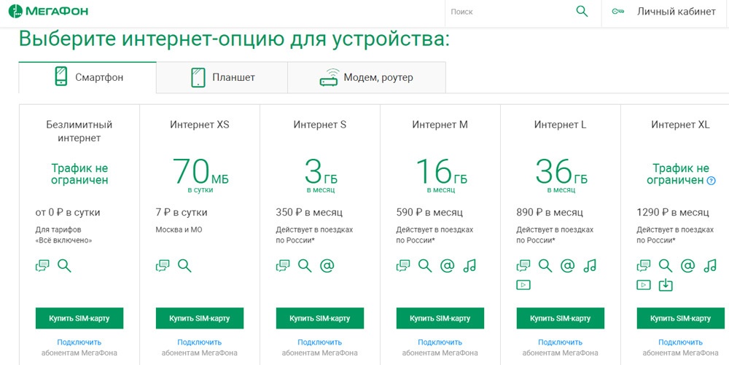Click the router icon in Модем, роутер tab
The height and width of the screenshot is (365, 729).
click(330, 76)
